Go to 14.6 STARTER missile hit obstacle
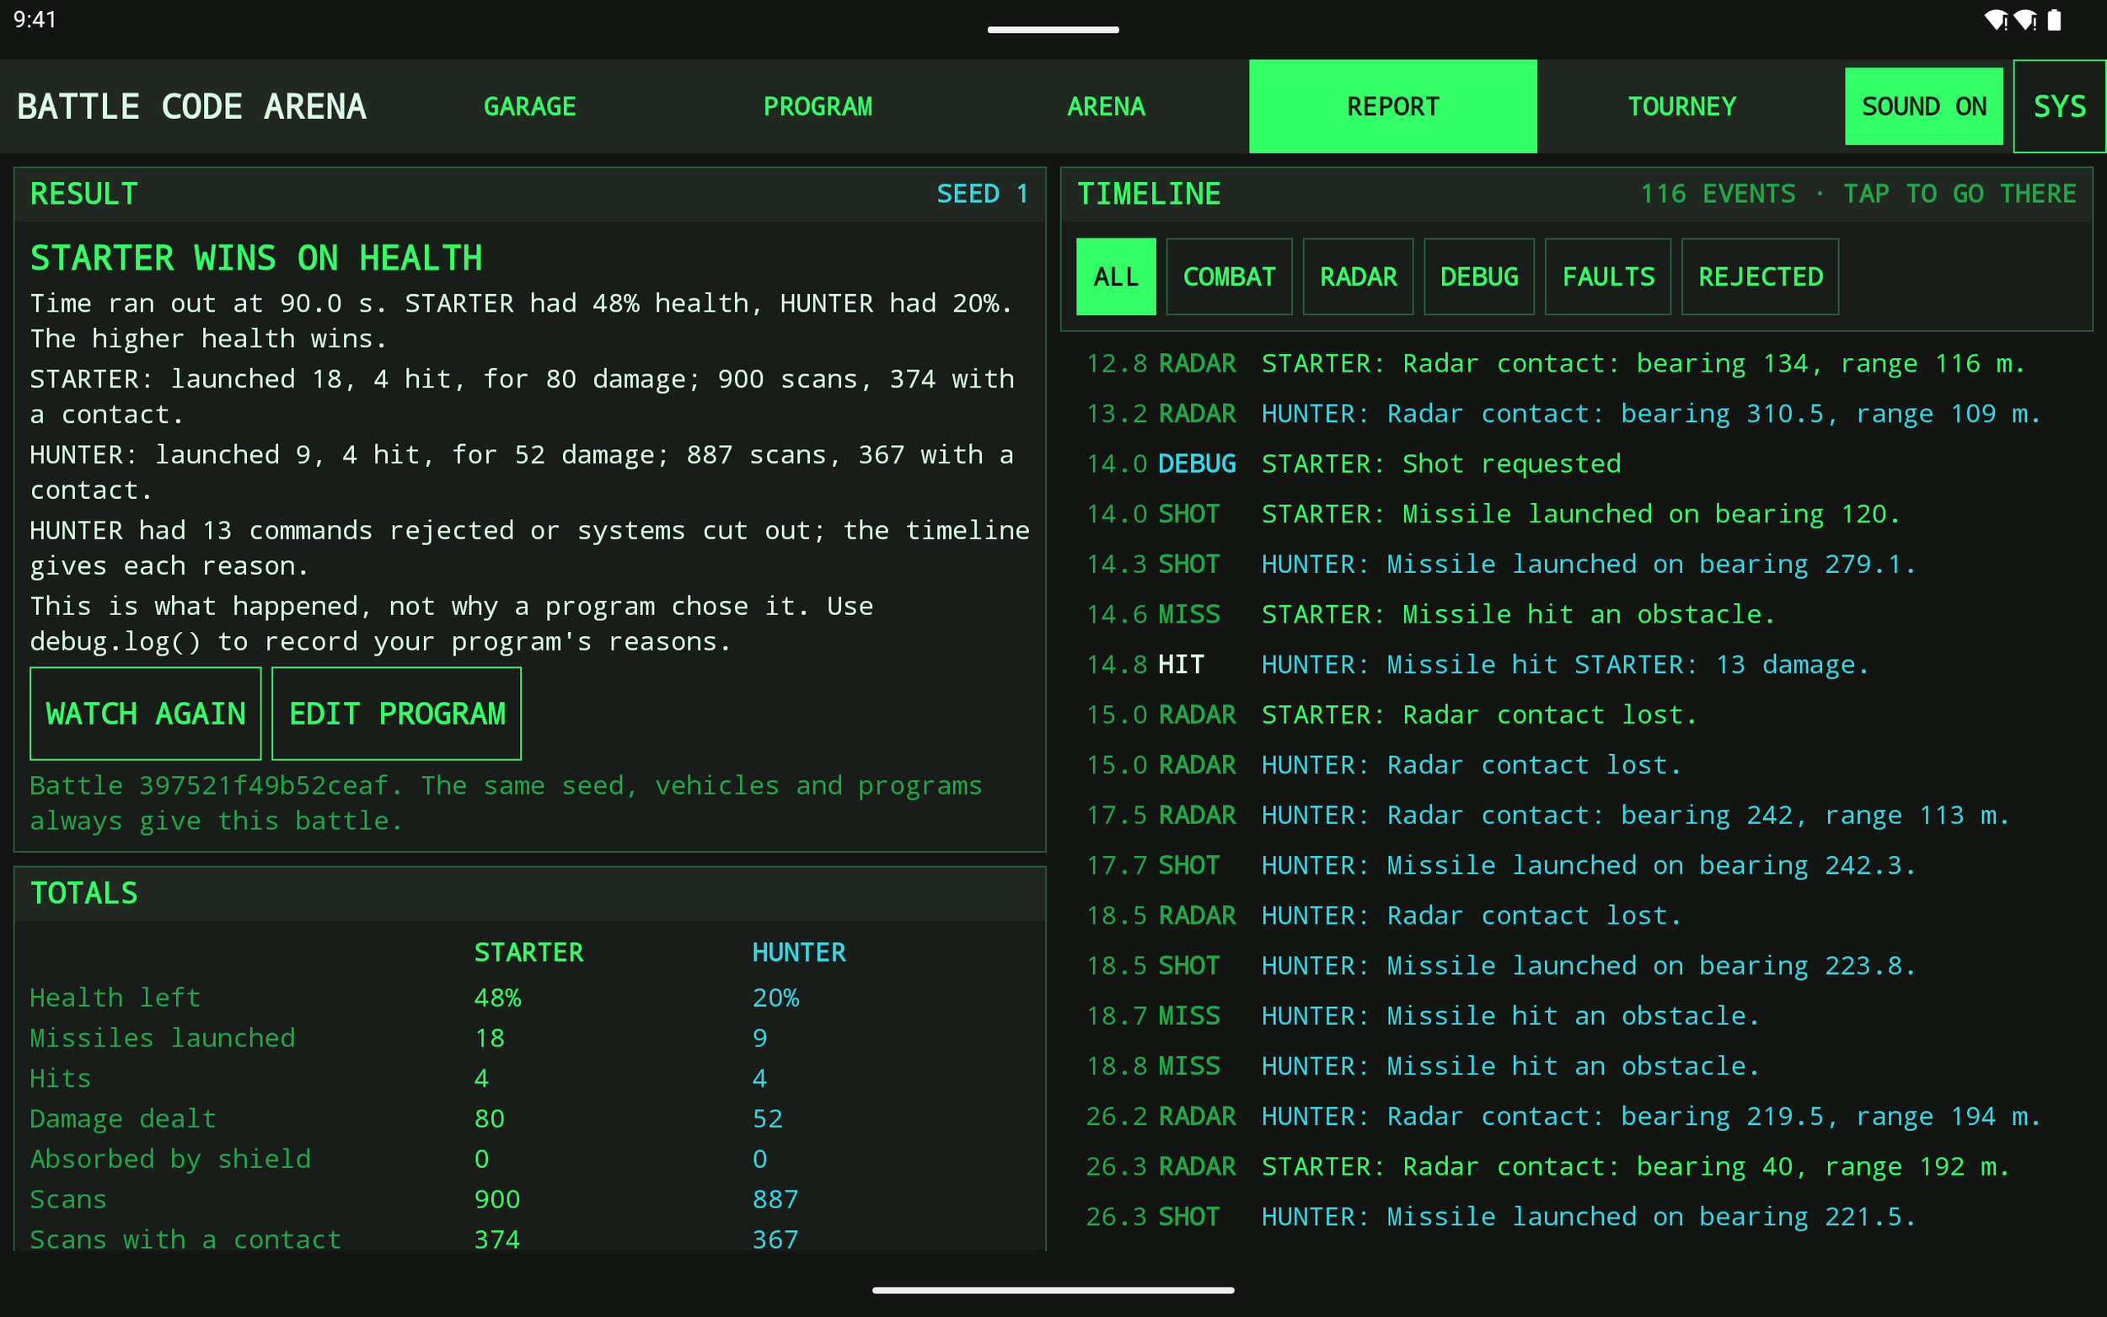 pyautogui.click(x=1576, y=614)
